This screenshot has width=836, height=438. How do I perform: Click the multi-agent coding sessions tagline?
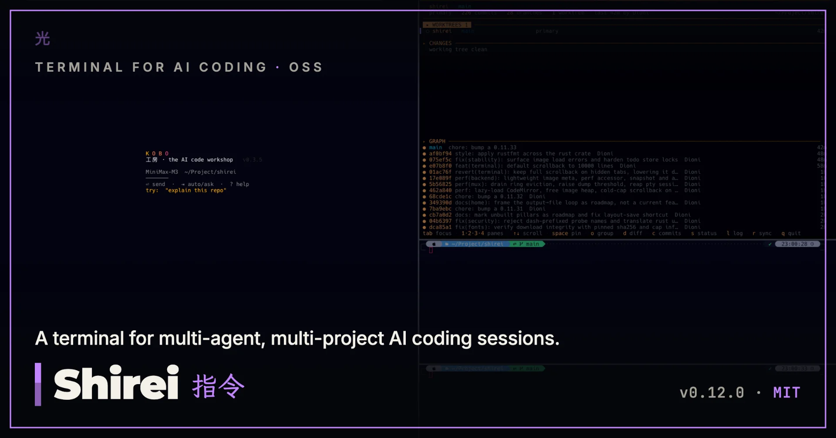(x=297, y=338)
